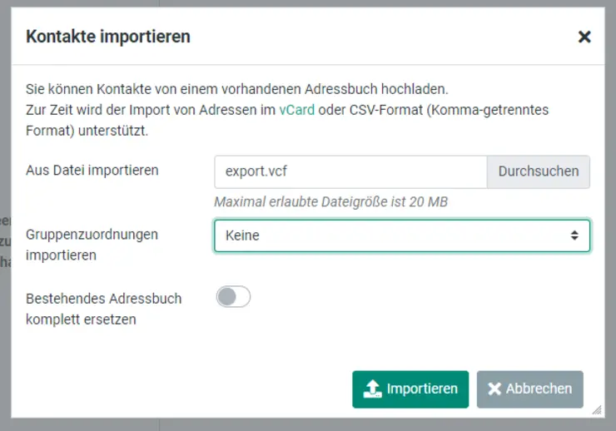Click the X icon beside Abbrechen

pos(494,389)
